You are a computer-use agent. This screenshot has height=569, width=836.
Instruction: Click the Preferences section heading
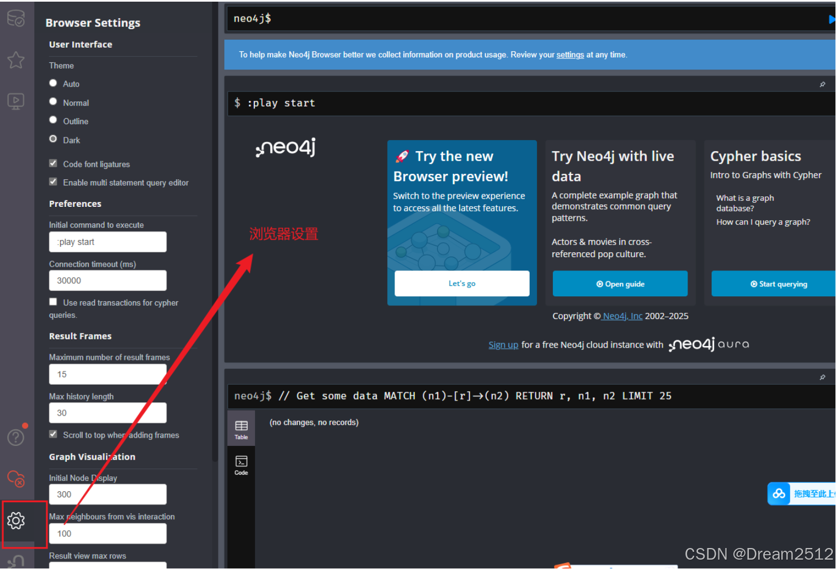tap(75, 204)
